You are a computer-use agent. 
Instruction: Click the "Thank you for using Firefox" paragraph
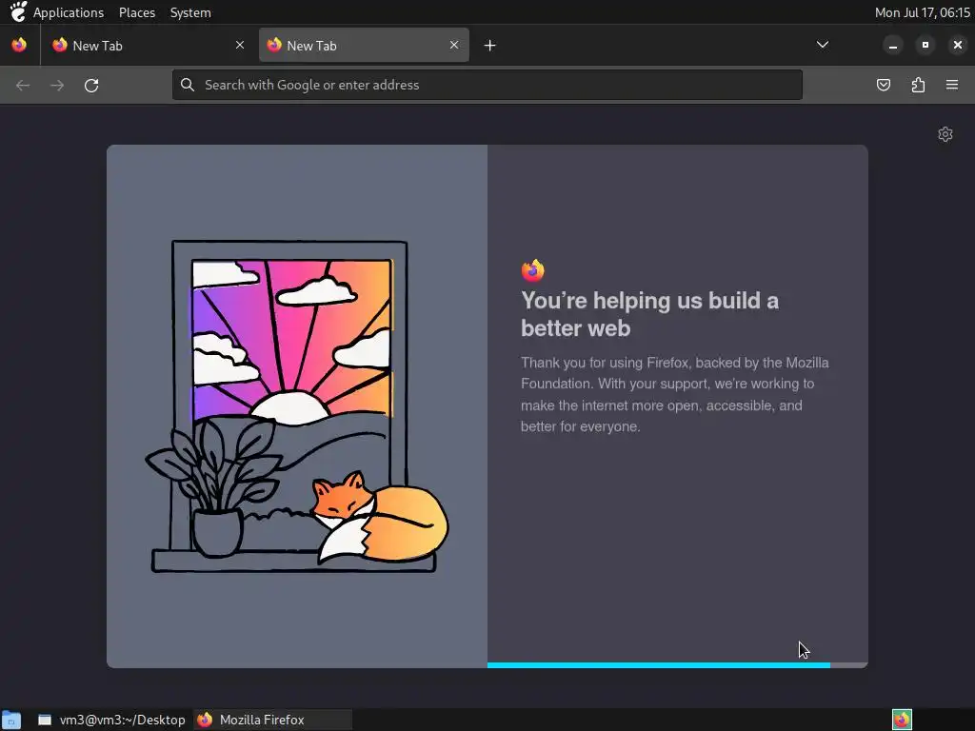(x=675, y=395)
